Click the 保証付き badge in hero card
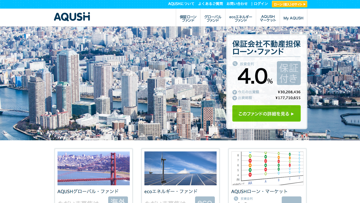360x203 pixels. click(289, 73)
